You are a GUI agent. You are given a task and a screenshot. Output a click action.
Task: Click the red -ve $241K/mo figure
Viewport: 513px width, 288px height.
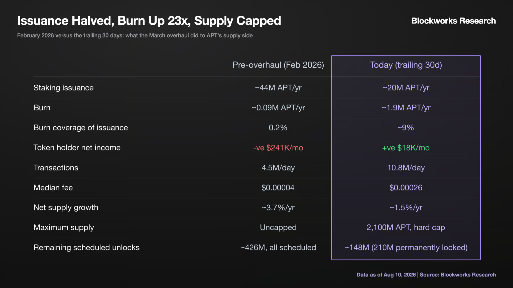[x=278, y=148]
